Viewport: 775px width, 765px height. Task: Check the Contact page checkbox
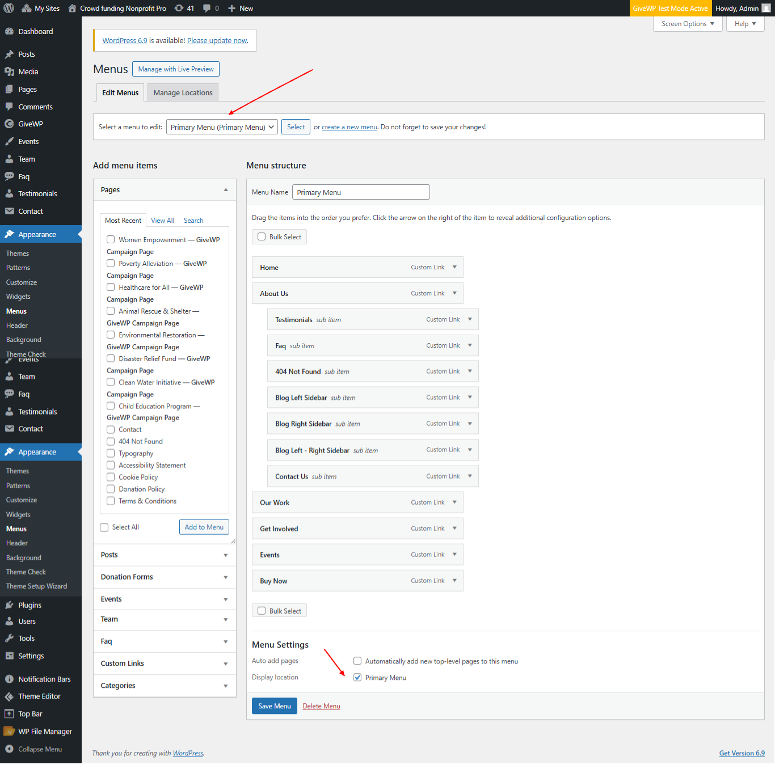click(111, 429)
